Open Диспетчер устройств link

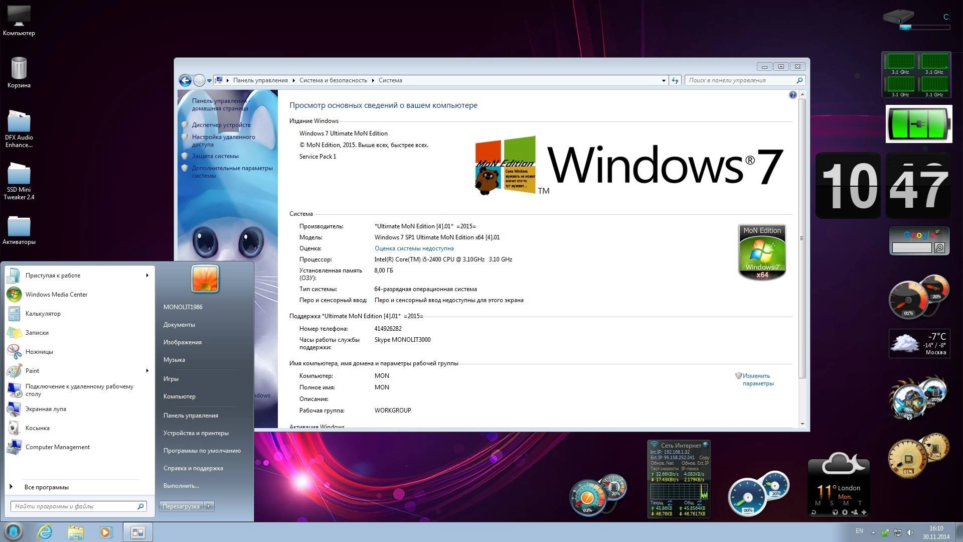pyautogui.click(x=221, y=125)
